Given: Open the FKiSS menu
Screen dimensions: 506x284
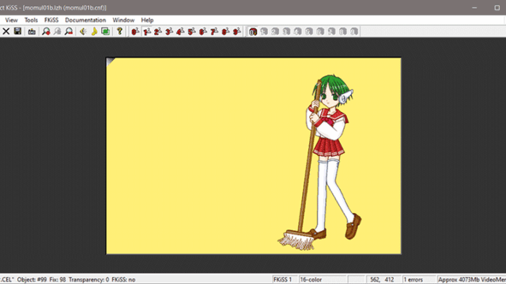Looking at the screenshot, I should (x=51, y=20).
